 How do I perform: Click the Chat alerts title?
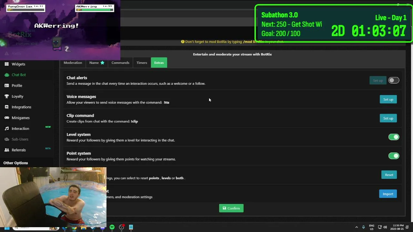click(77, 78)
